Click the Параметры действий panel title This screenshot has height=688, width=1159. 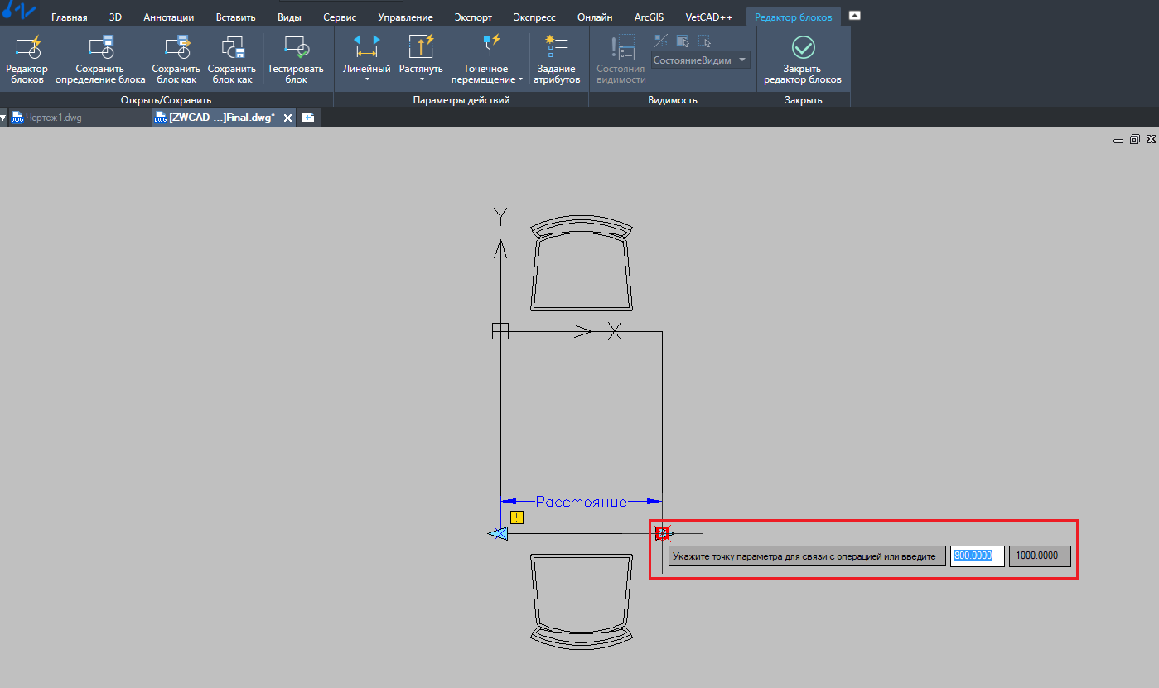point(461,100)
